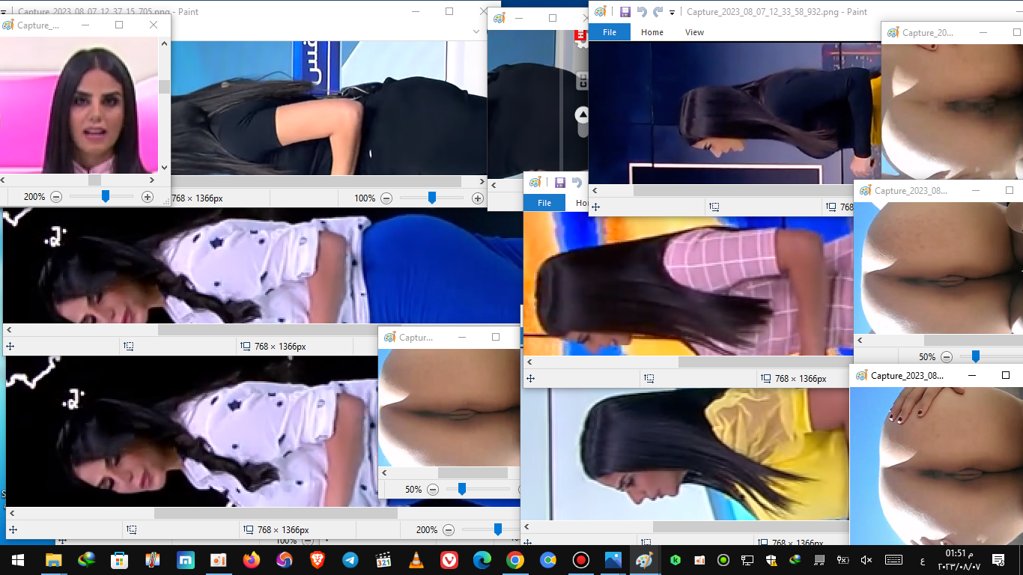Click the Redo arrow in Paint quick access toolbar
1023x575 pixels.
(658, 12)
